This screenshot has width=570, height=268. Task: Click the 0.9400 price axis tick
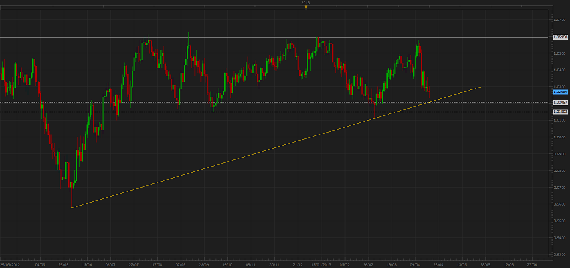(x=560, y=238)
